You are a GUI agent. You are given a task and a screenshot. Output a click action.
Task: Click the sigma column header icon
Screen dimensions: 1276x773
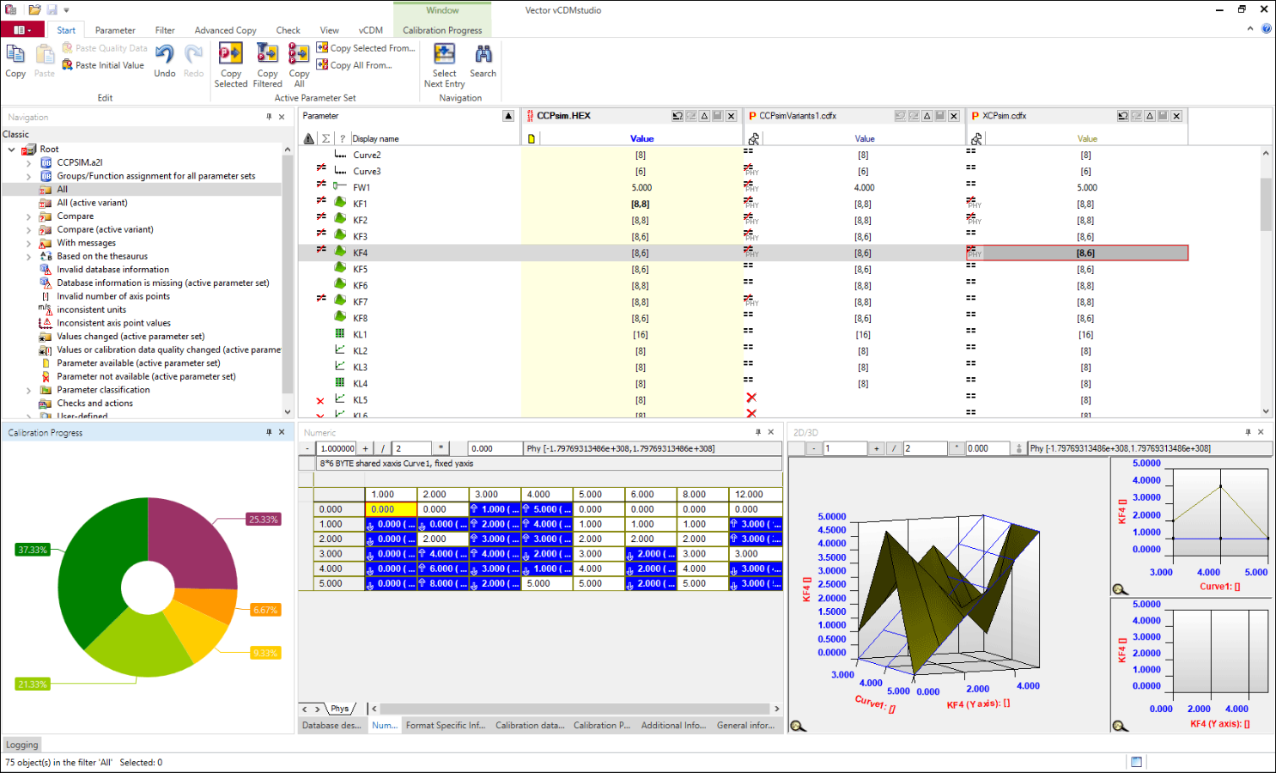pos(326,138)
